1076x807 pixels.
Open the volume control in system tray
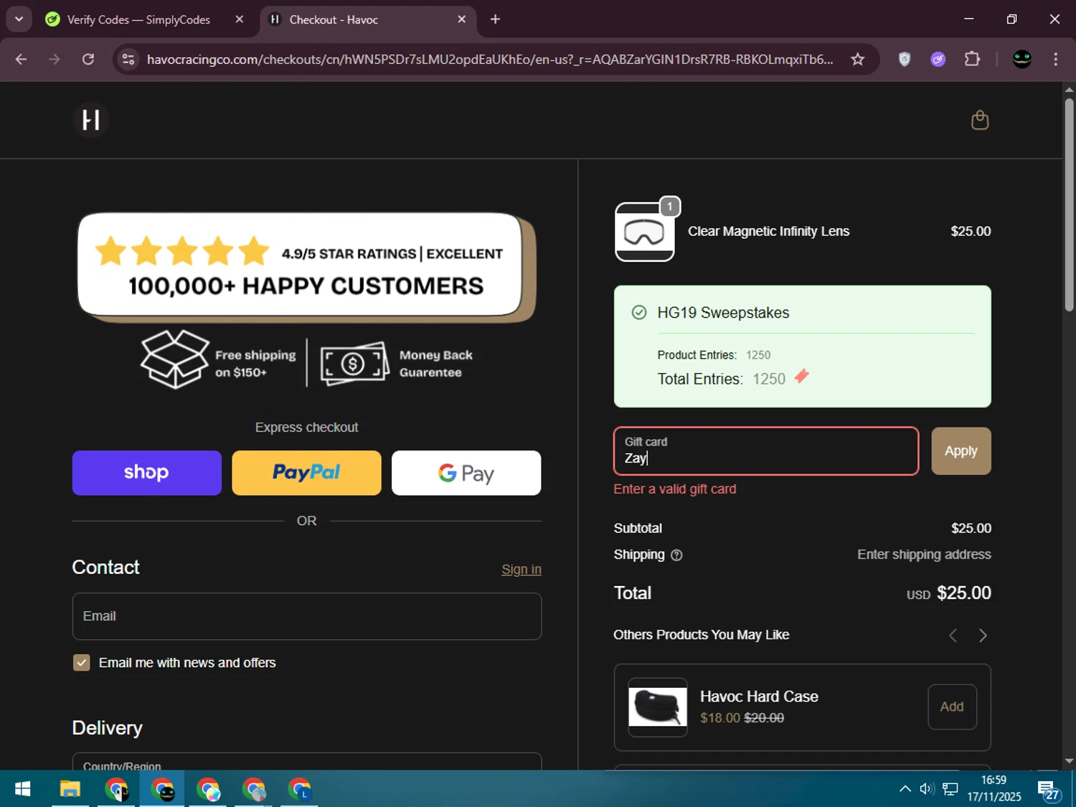(927, 789)
